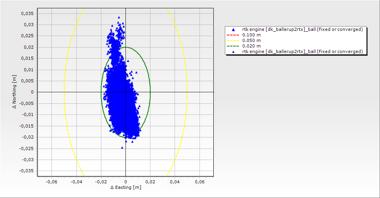Image resolution: width=380 pixels, height=198 pixels.
Task: Click the Northing axis "0,015" tick label
Action: coord(27,58)
